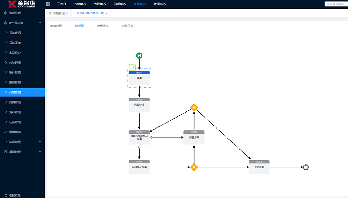Click the green start event node

[139, 56]
